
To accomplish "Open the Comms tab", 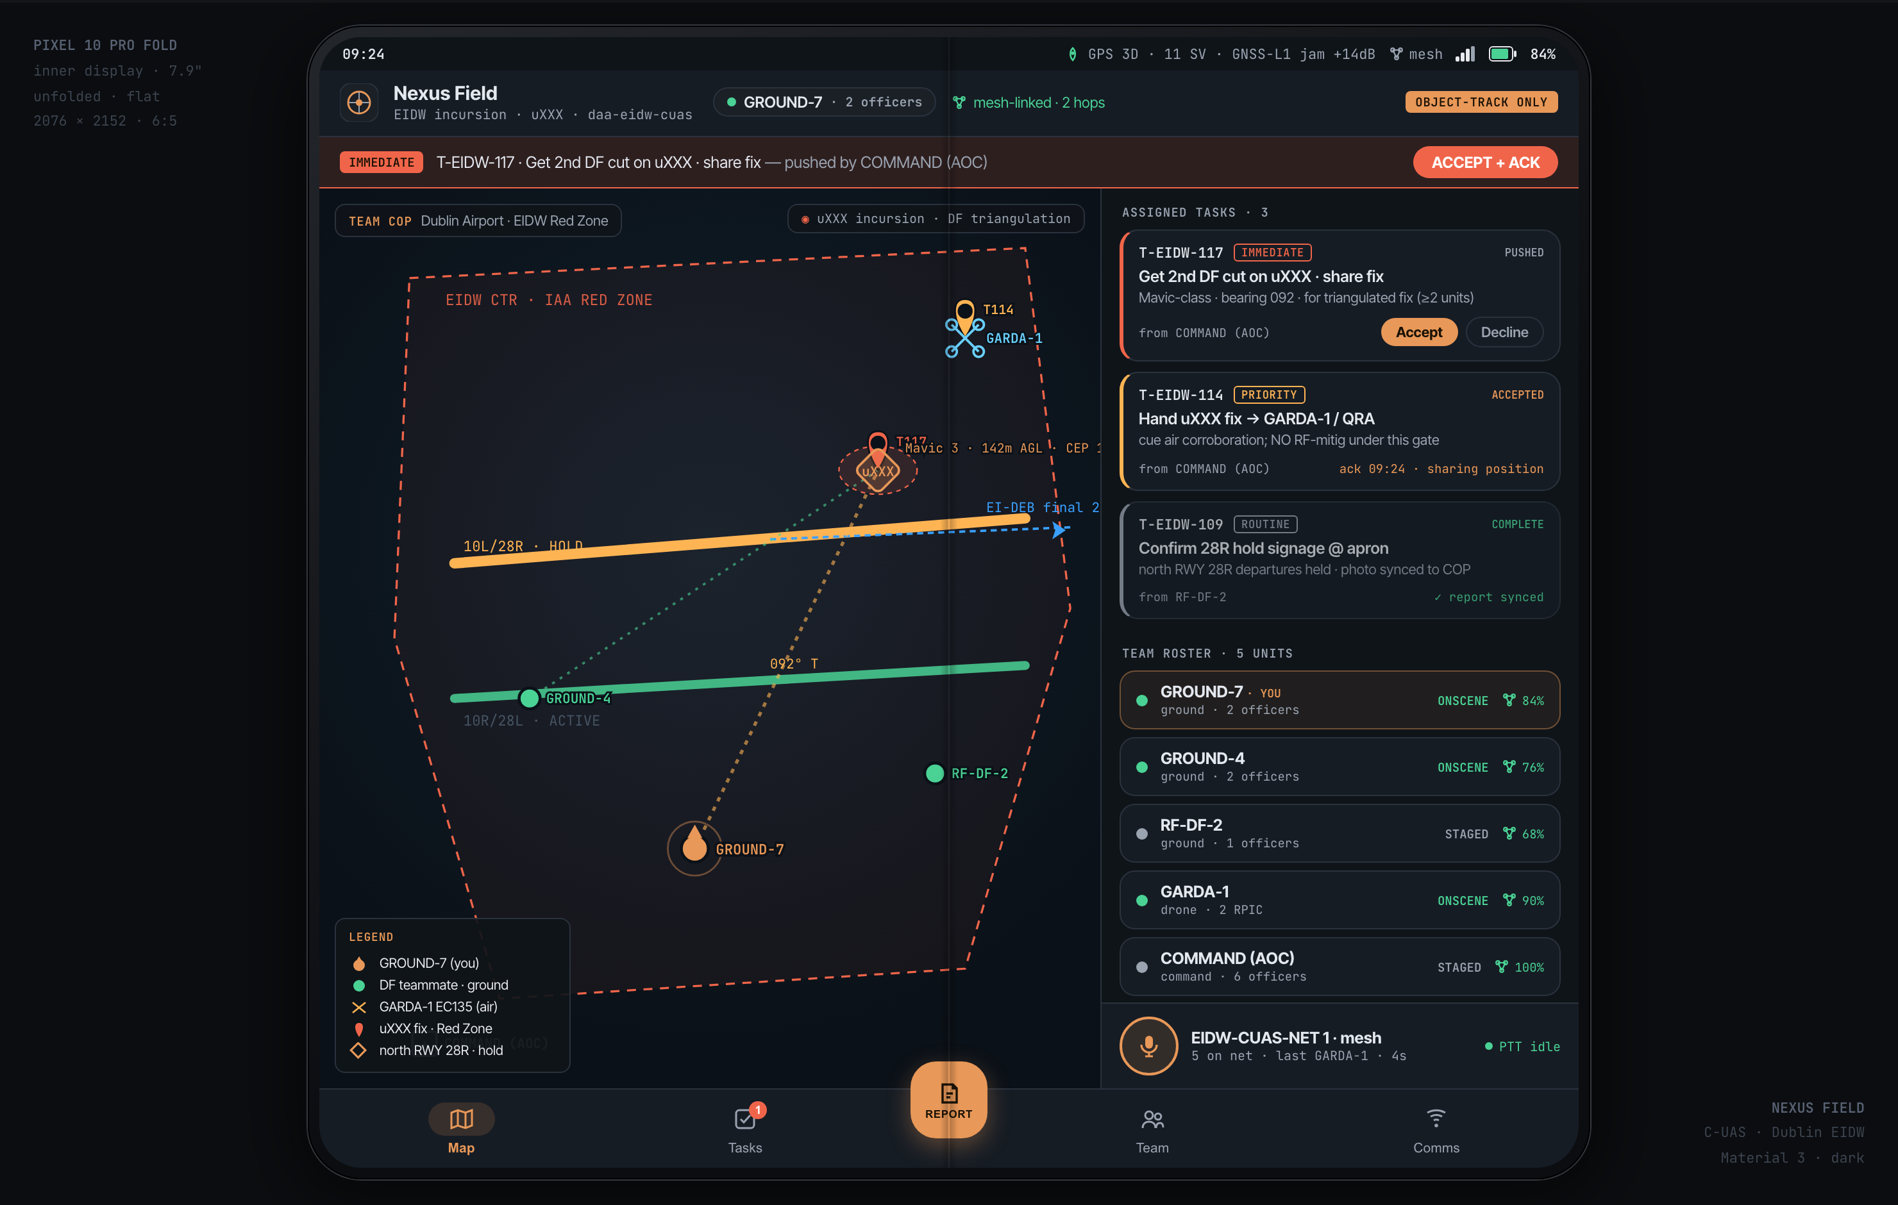I will 1436,1129.
